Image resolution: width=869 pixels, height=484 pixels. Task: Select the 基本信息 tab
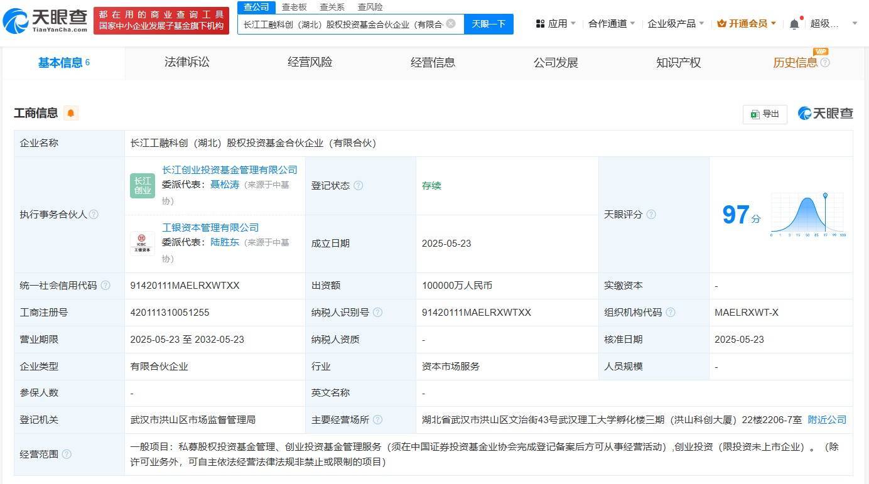[63, 63]
